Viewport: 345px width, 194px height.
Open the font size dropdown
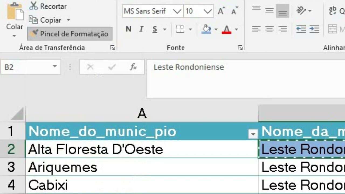208,11
